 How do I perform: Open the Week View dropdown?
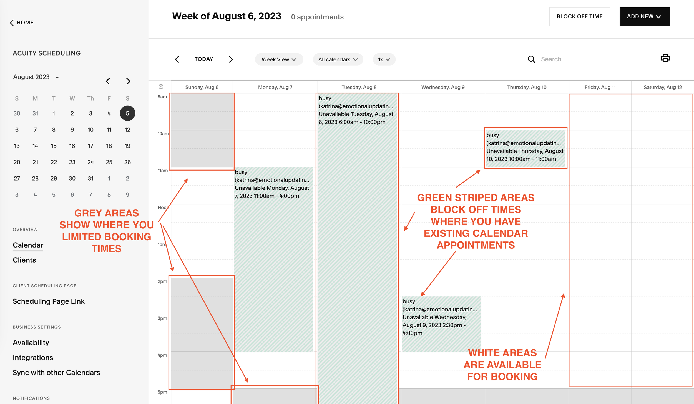(x=279, y=59)
